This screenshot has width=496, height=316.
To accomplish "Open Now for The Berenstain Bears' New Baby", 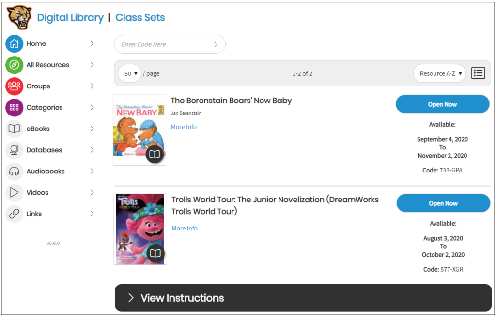I will point(442,104).
